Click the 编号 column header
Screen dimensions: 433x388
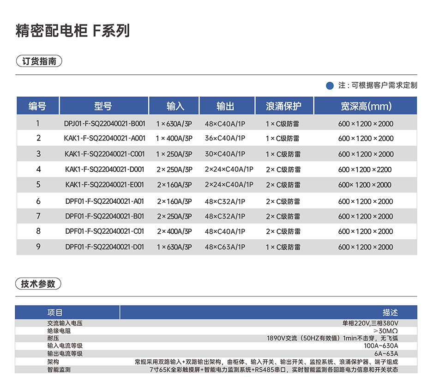coord(37,106)
